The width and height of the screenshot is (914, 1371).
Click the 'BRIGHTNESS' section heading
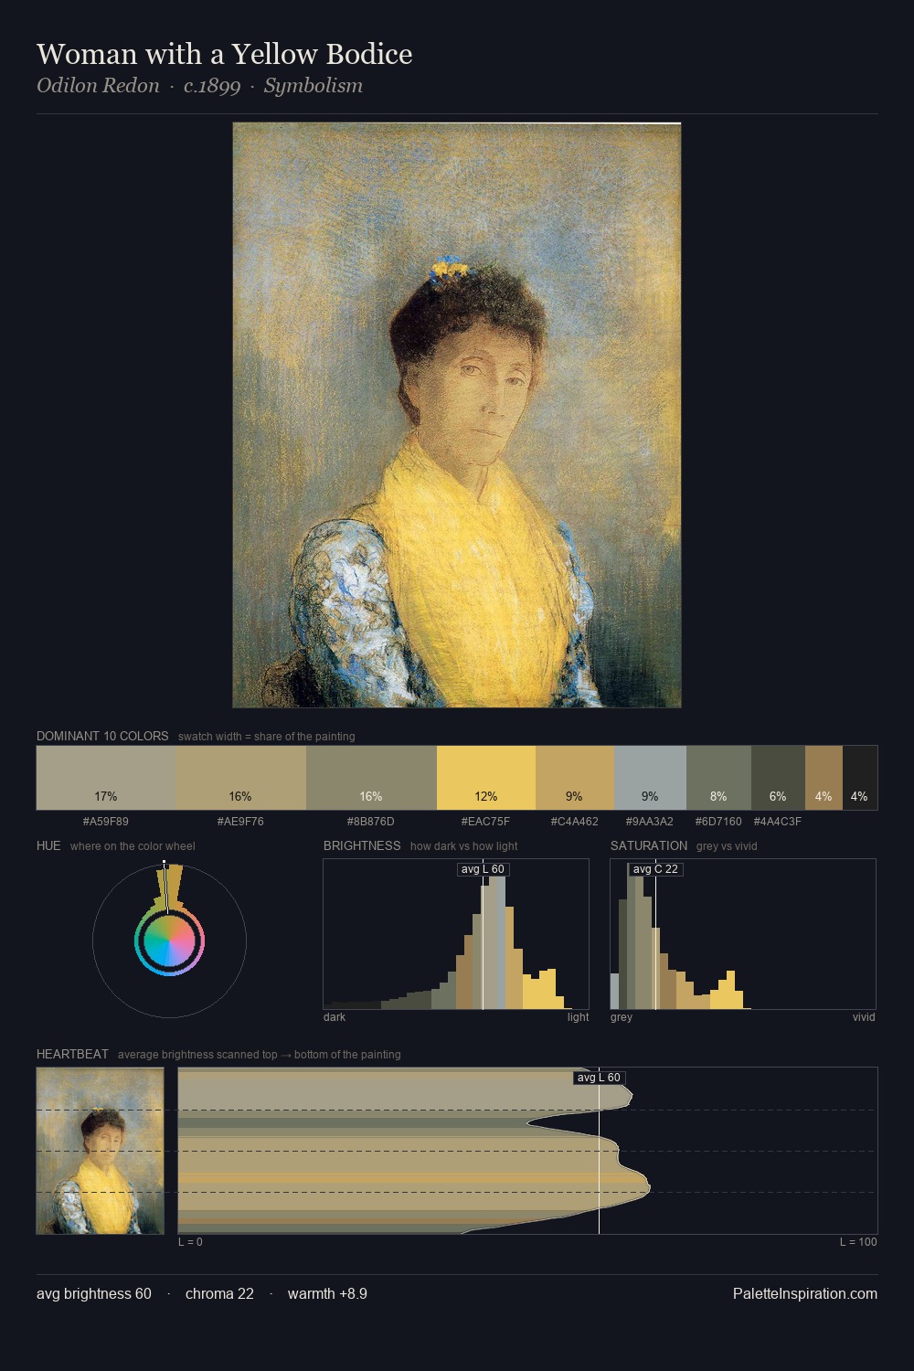(x=362, y=845)
